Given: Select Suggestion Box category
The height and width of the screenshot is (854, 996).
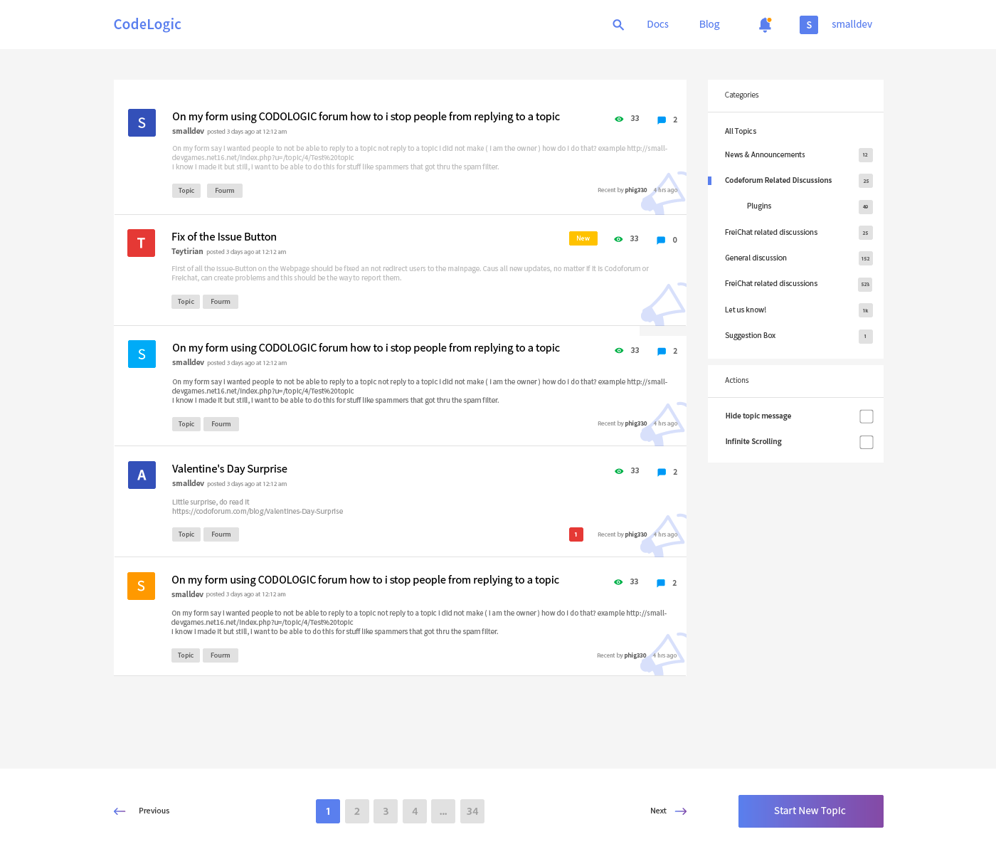Looking at the screenshot, I should click(750, 335).
